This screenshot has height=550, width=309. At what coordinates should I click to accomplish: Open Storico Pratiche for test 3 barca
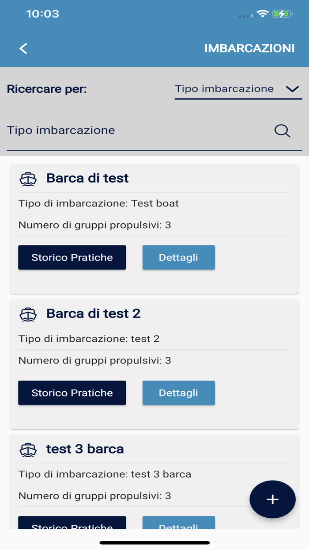[x=72, y=523]
